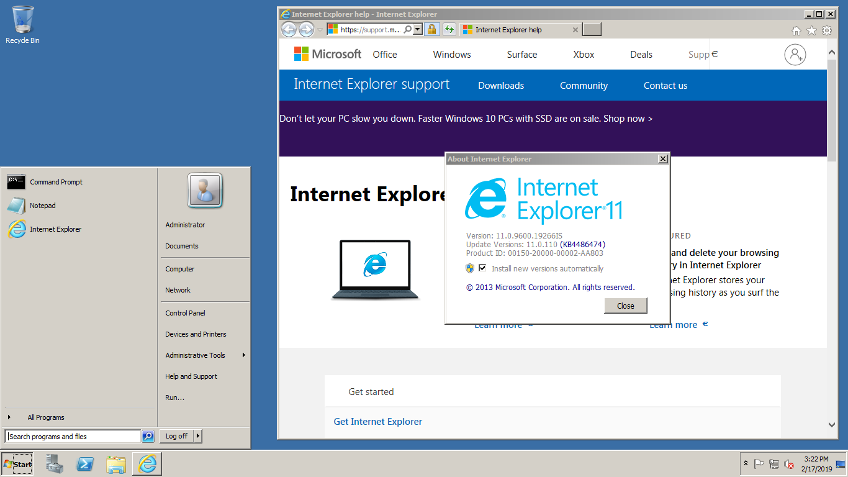The image size is (848, 477).
Task: Open the Downloads link in blue bar
Action: pyautogui.click(x=501, y=86)
